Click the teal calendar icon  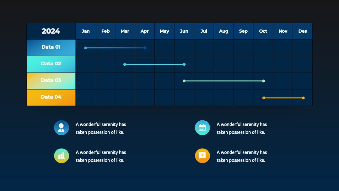[202, 128]
